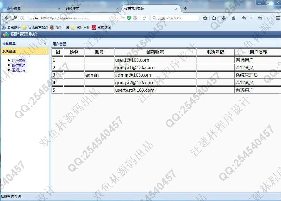The height and width of the screenshot is (201, 281).
Task: Click the key icon beside the back button
Action: point(14,18)
